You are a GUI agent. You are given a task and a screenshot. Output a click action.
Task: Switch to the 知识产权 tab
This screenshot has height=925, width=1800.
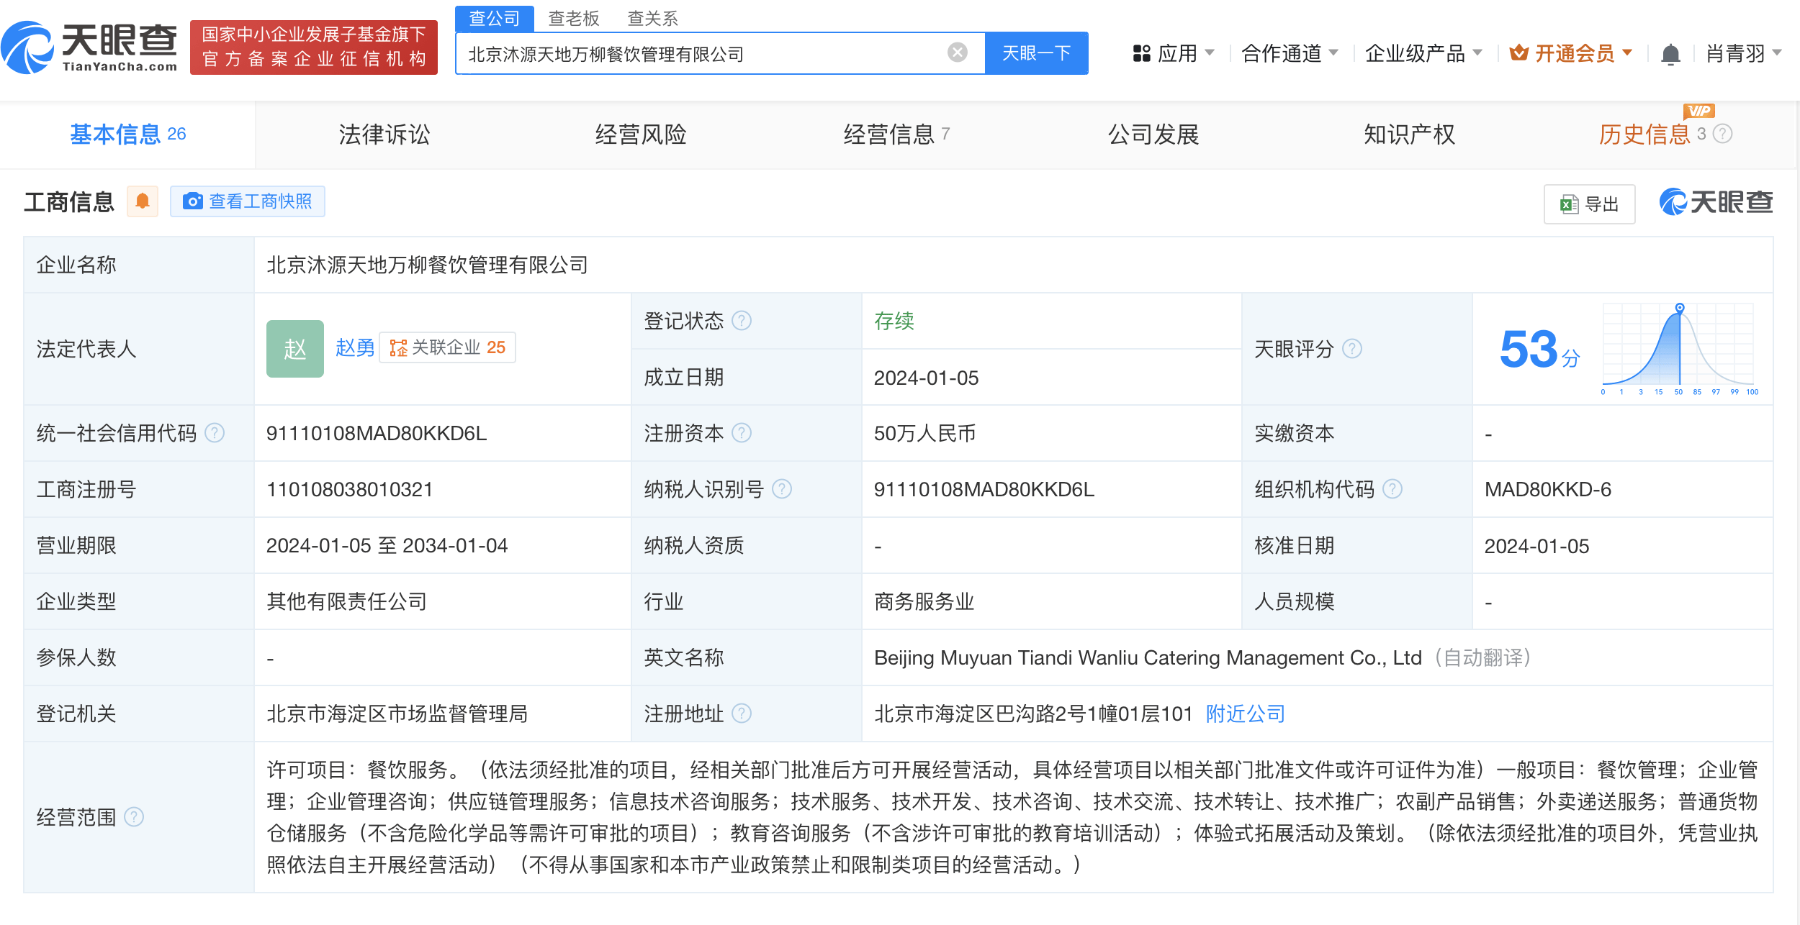click(x=1409, y=135)
